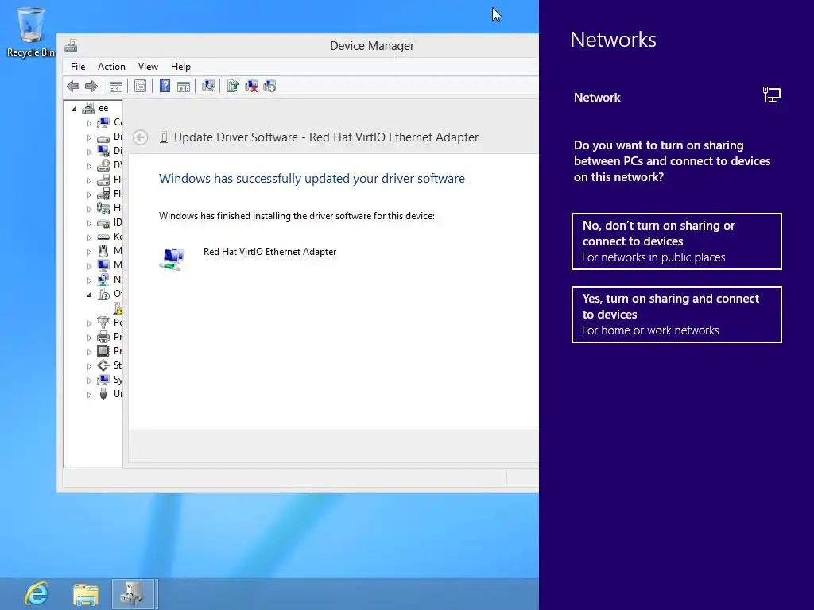Screen dimensions: 814x610
Task: Expand the System devices node
Action: coord(89,380)
